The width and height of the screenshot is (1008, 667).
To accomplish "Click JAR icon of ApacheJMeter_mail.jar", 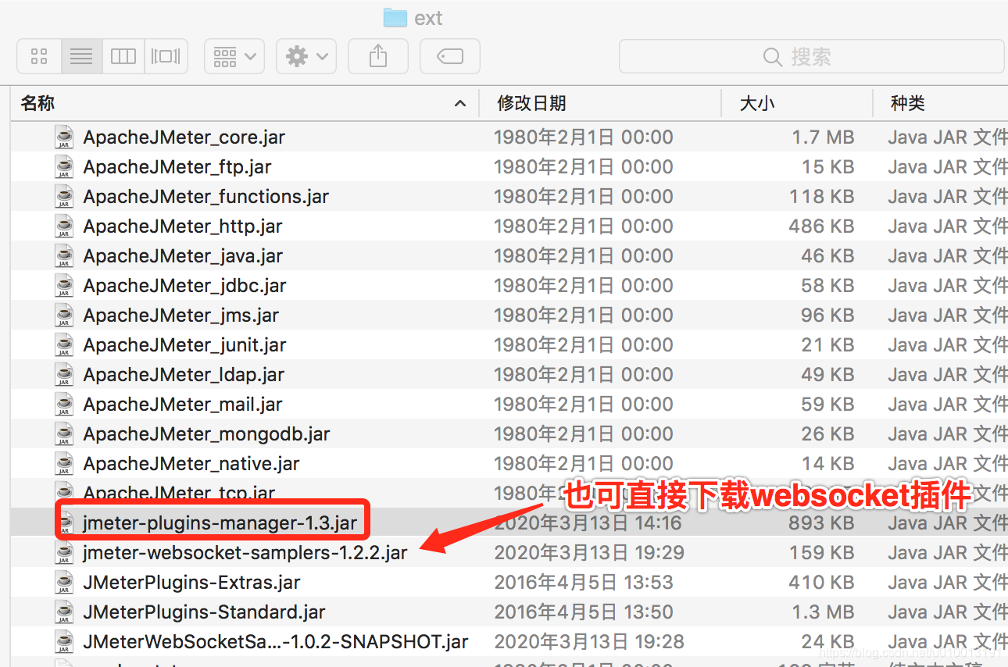I will [x=64, y=405].
